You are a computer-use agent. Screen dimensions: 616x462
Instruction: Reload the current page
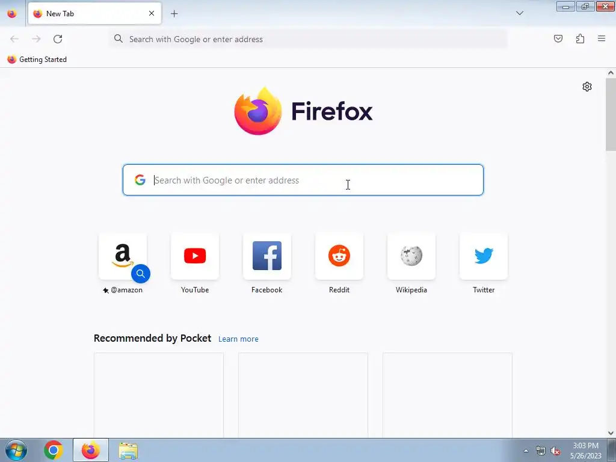(58, 39)
